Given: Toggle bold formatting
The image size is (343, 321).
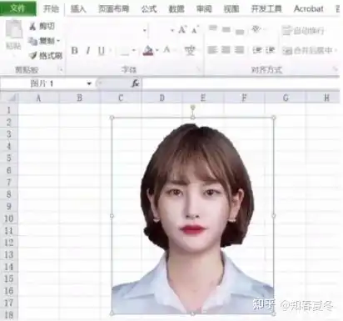Looking at the screenshot, I should [x=74, y=51].
